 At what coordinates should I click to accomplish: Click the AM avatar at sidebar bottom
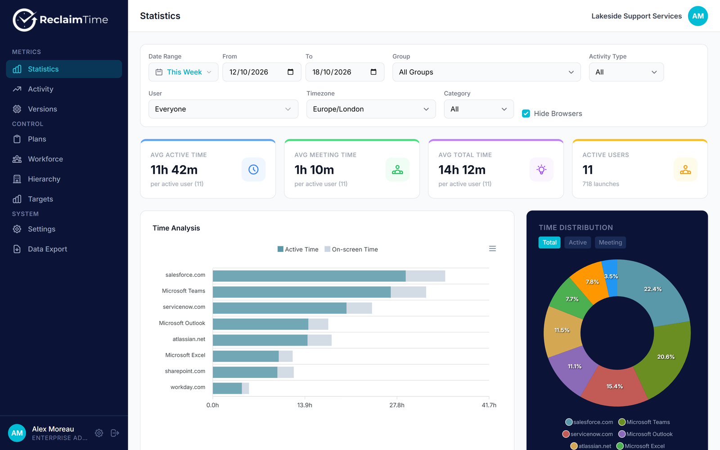(x=17, y=433)
